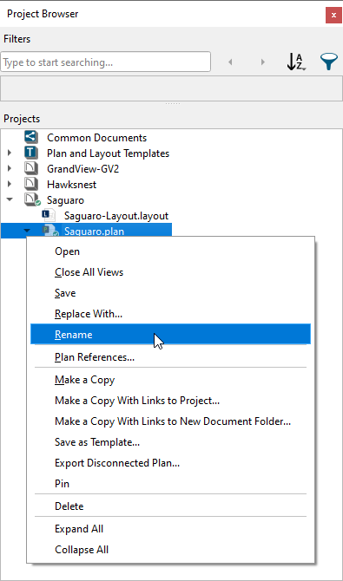This screenshot has height=581, width=343.
Task: Choose Replace With... option
Action: pyautogui.click(x=170, y=313)
